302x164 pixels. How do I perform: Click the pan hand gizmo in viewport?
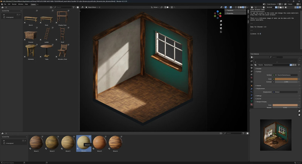(x=221, y=25)
